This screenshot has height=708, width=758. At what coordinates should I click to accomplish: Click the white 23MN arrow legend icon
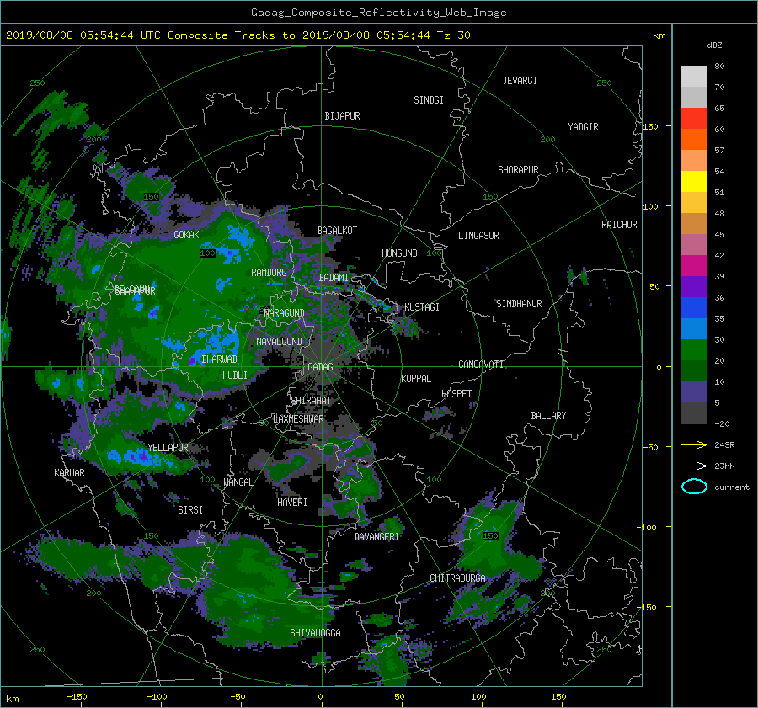click(694, 466)
